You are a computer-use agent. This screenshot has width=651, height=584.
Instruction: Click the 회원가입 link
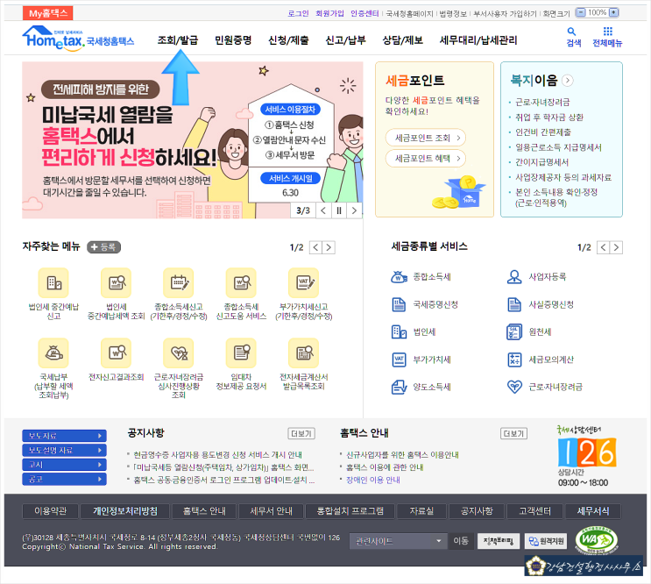click(329, 13)
